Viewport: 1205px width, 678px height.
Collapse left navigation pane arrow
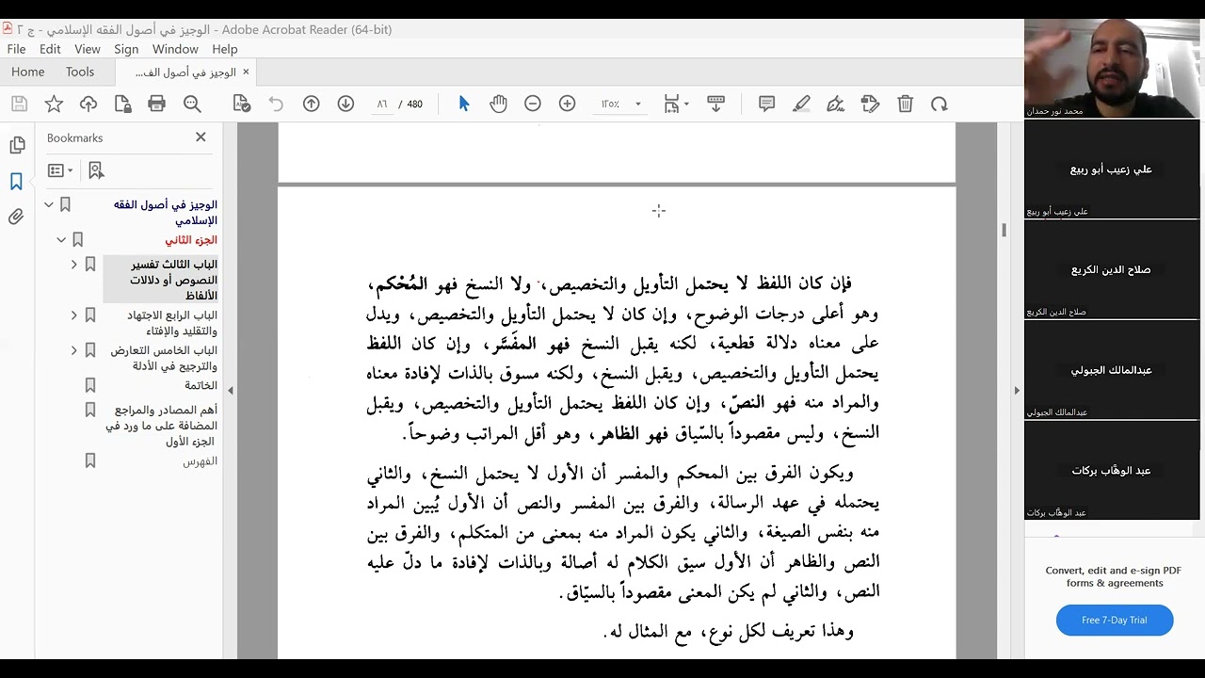(230, 390)
